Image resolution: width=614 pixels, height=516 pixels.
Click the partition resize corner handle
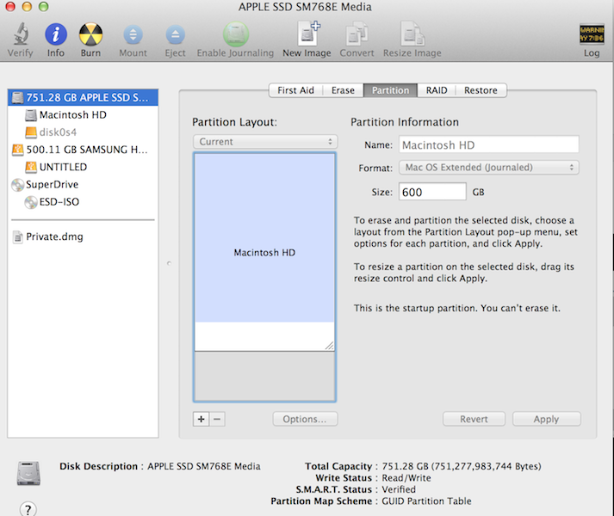click(329, 346)
